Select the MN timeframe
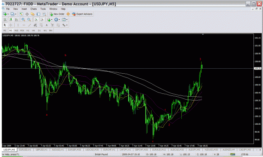 pos(50,31)
